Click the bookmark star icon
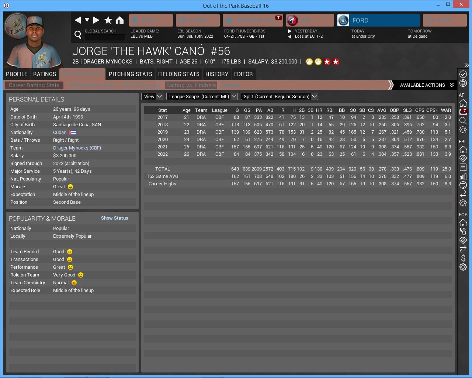 (x=108, y=20)
